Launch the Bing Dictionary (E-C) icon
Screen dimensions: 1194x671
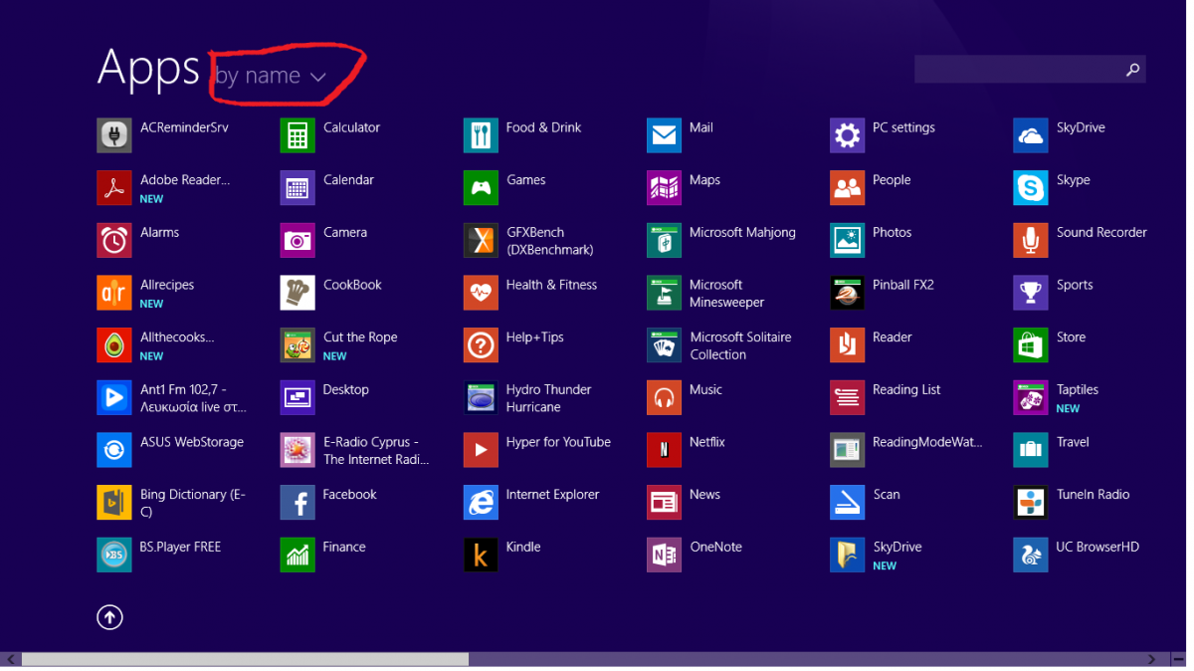pos(114,503)
